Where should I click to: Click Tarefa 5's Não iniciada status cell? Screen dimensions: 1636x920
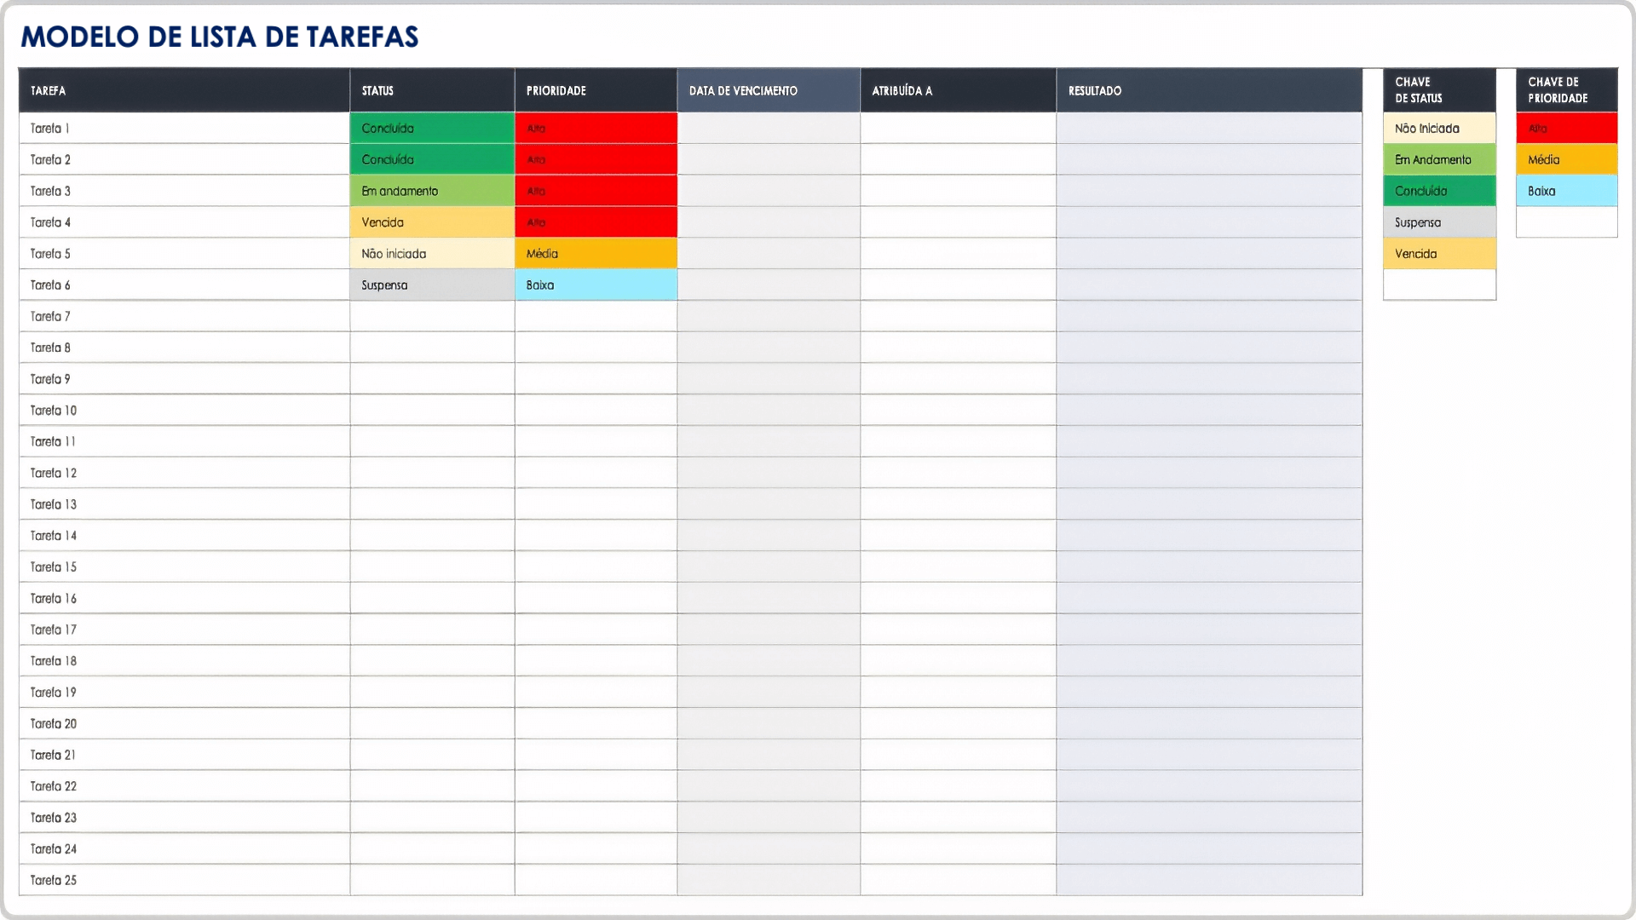432,254
